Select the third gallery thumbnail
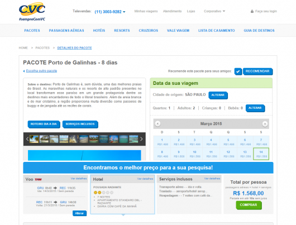 click(x=54, y=139)
